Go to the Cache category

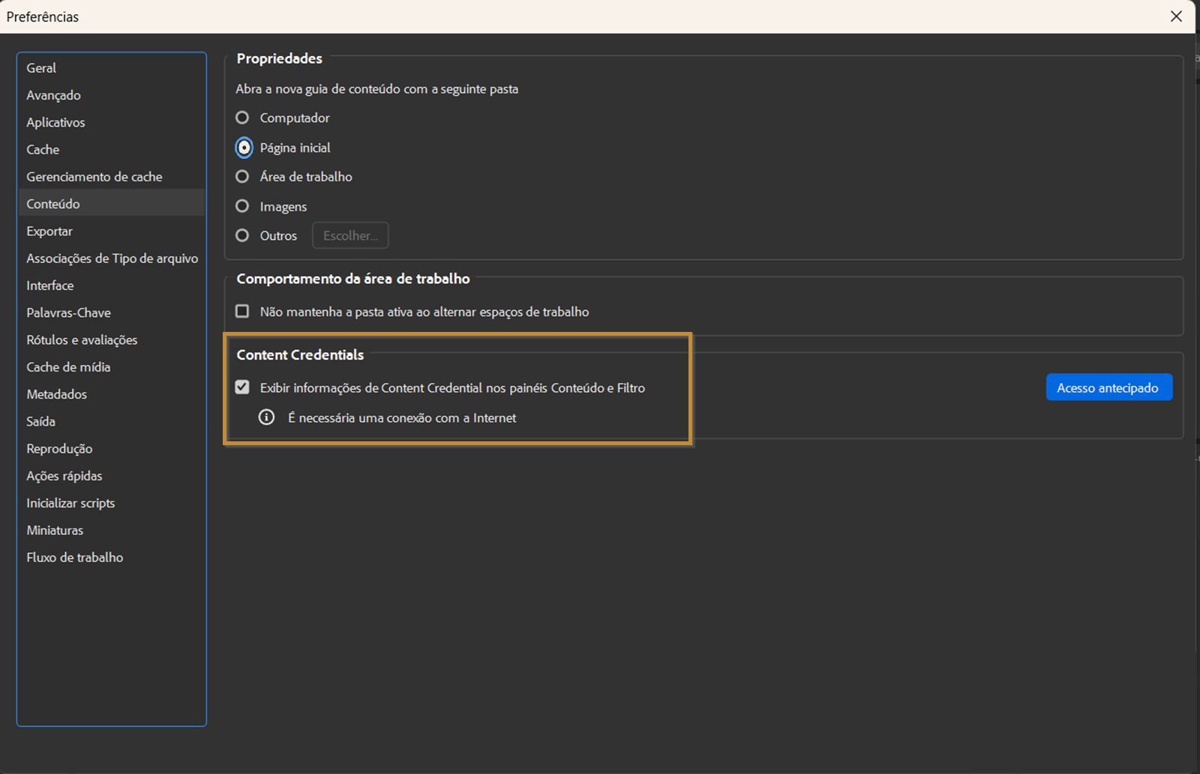[x=111, y=149]
